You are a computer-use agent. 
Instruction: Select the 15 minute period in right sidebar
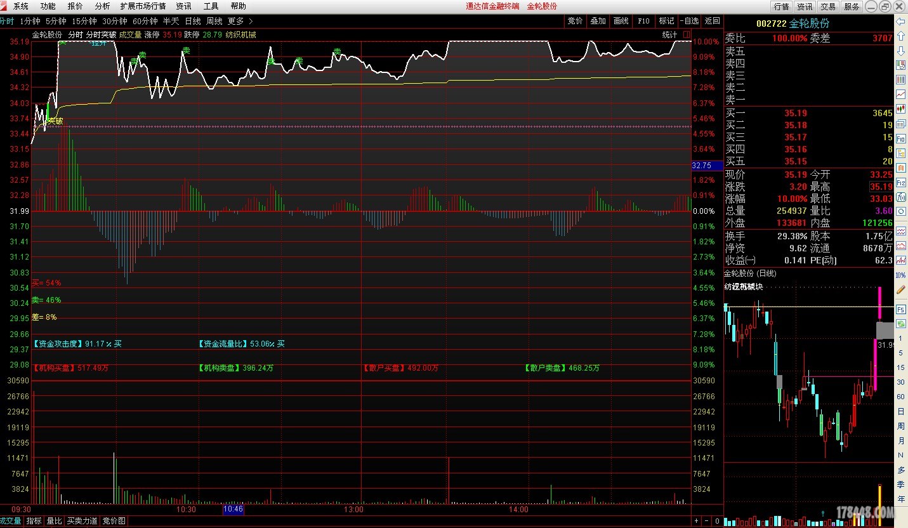[900, 367]
